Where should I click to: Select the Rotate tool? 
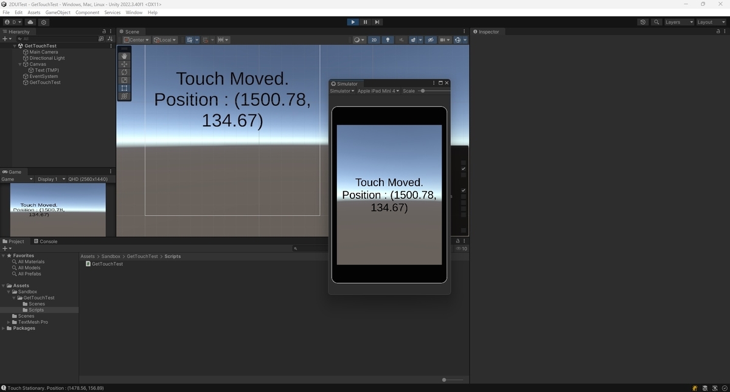(x=124, y=72)
